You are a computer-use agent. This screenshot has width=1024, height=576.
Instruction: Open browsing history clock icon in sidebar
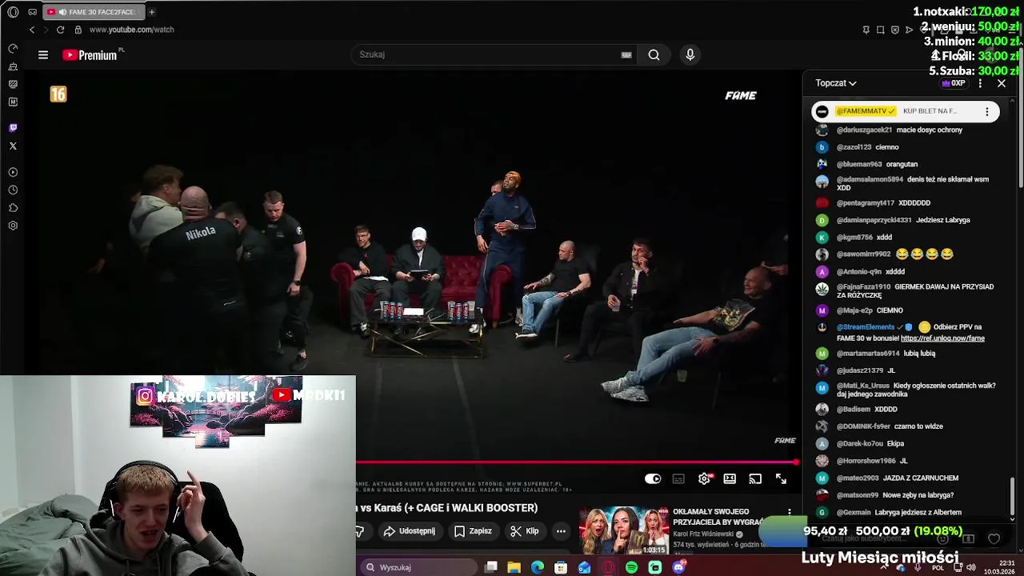13,190
